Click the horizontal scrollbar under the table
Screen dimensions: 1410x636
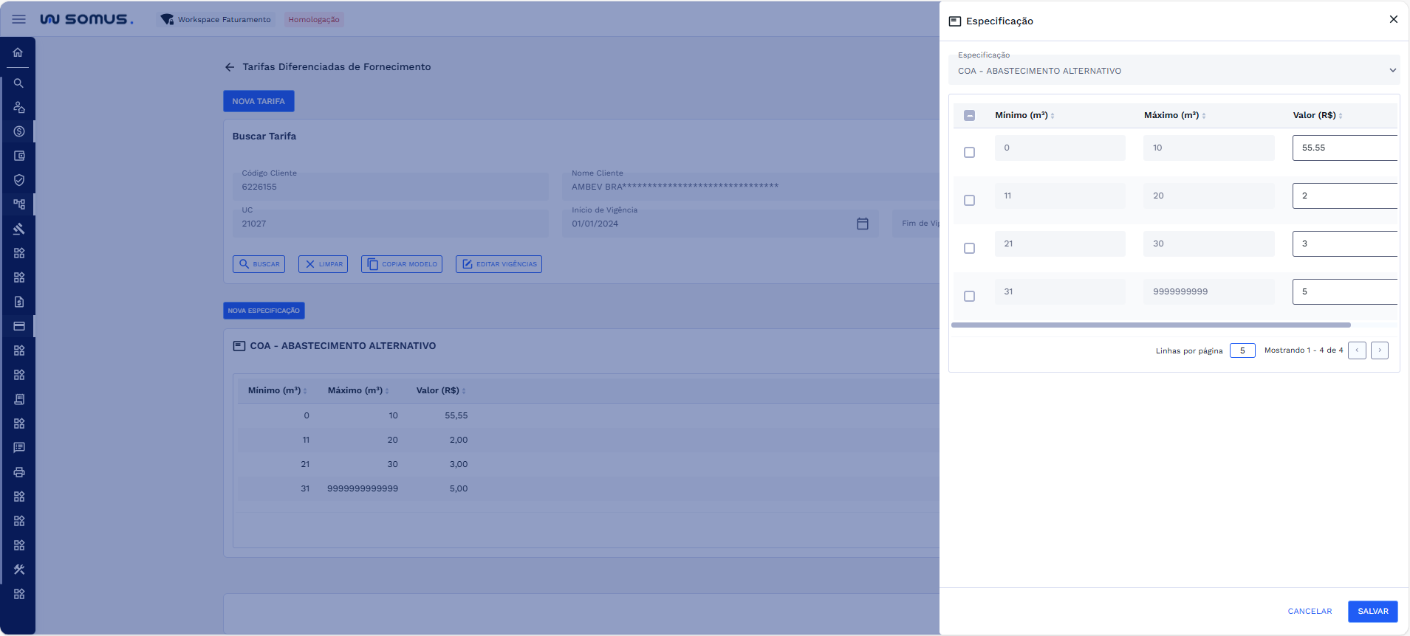point(1151,325)
